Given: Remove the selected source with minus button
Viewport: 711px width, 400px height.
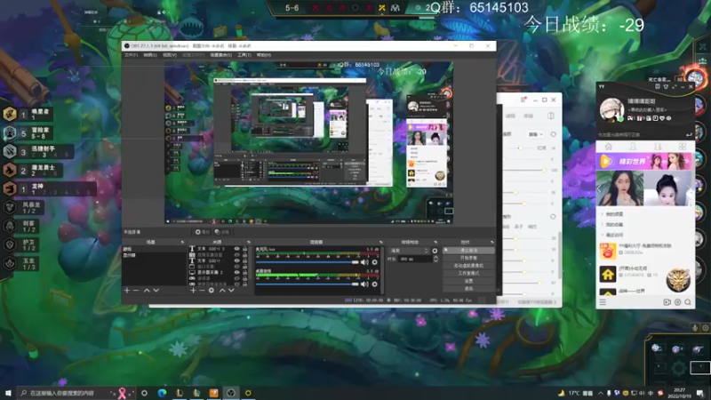Looking at the screenshot, I should (x=202, y=291).
